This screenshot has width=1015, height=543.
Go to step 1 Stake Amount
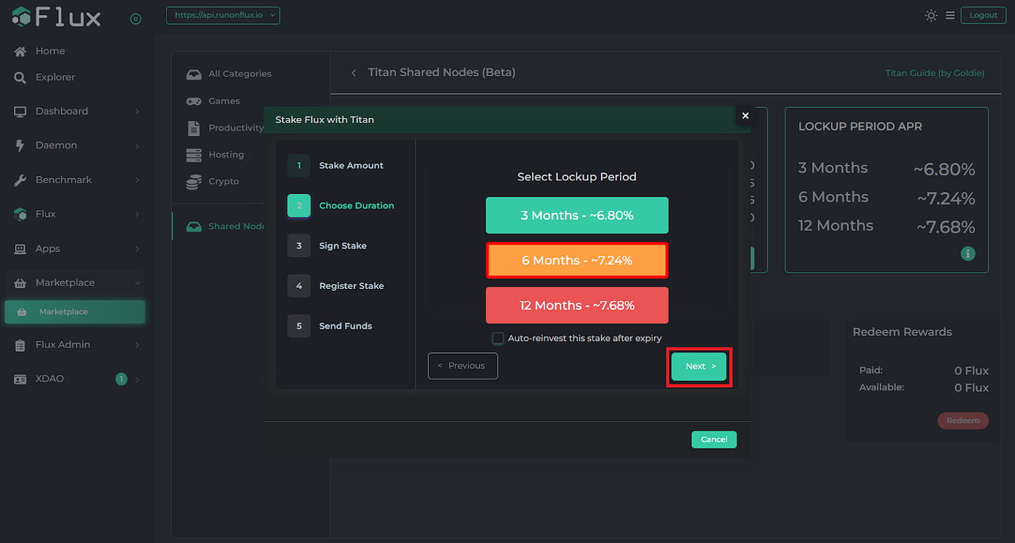tap(336, 166)
